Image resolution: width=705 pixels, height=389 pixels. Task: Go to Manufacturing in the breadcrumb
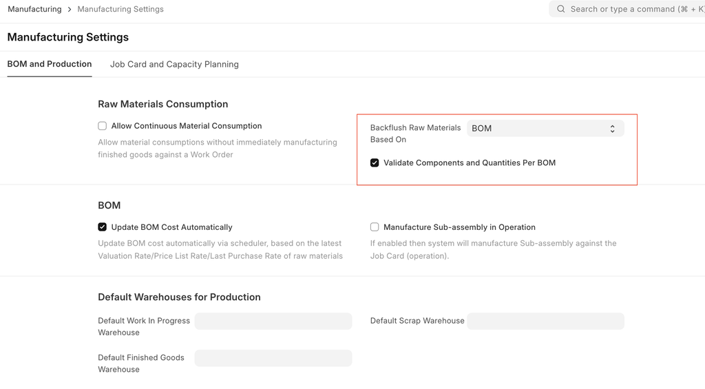[34, 10]
